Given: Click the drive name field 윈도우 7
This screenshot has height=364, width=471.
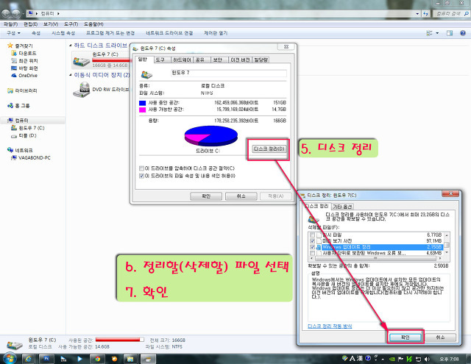Looking at the screenshot, I should pyautogui.click(x=229, y=73).
